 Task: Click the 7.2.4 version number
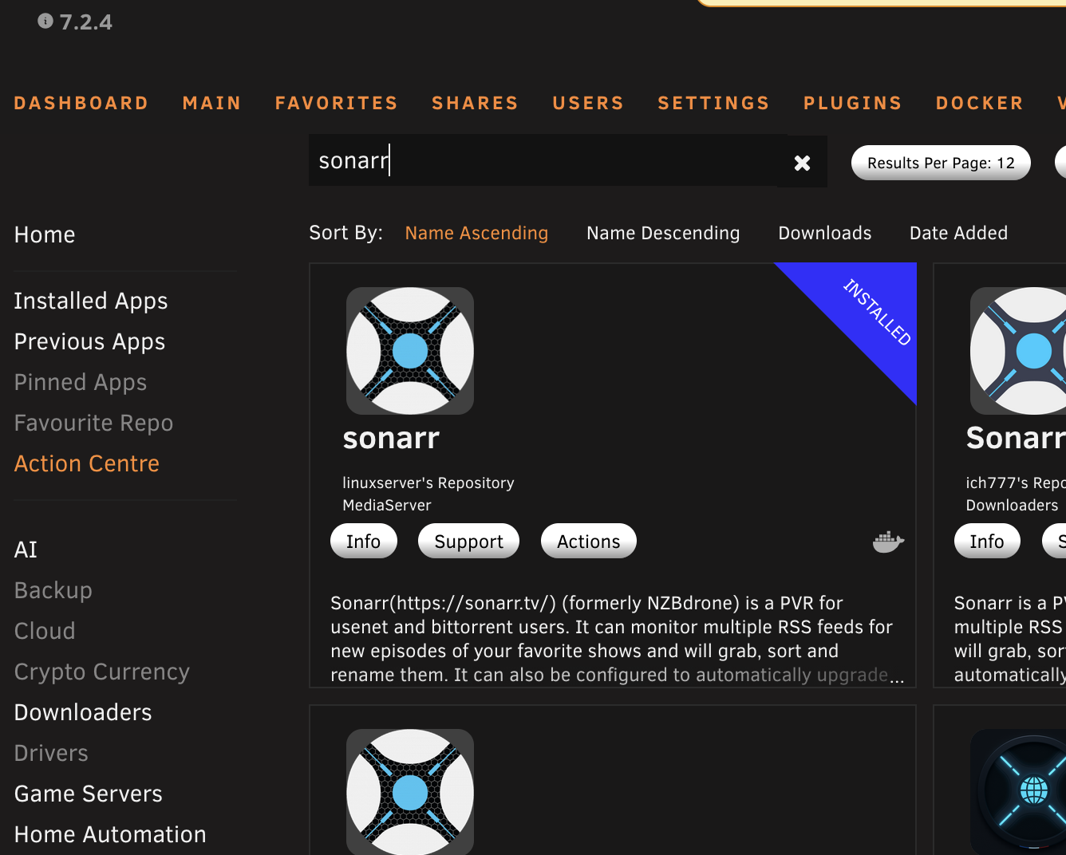click(86, 22)
